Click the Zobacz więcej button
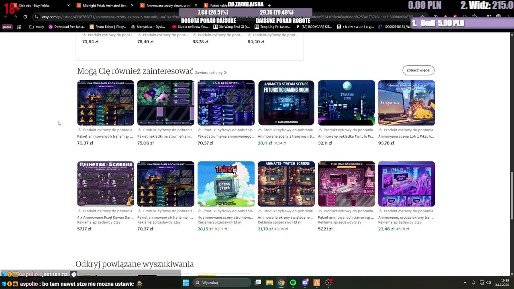The image size is (514, 289). pyautogui.click(x=418, y=70)
